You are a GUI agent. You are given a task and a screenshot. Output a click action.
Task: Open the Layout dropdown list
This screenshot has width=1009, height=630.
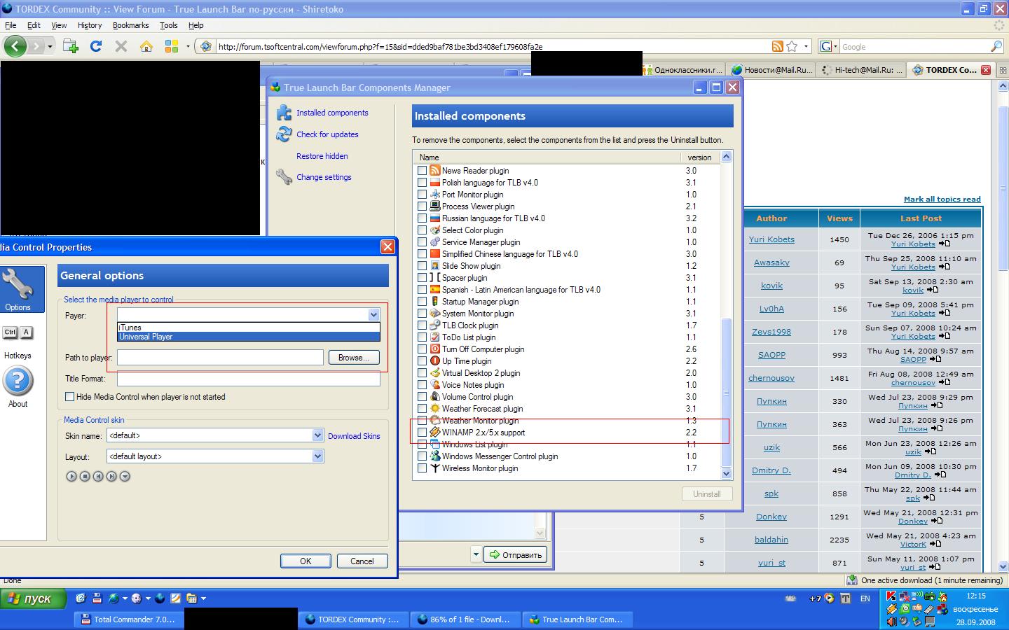[x=317, y=456]
